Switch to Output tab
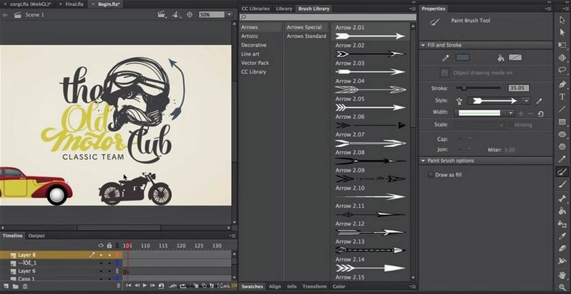The width and height of the screenshot is (571, 294). [x=36, y=236]
